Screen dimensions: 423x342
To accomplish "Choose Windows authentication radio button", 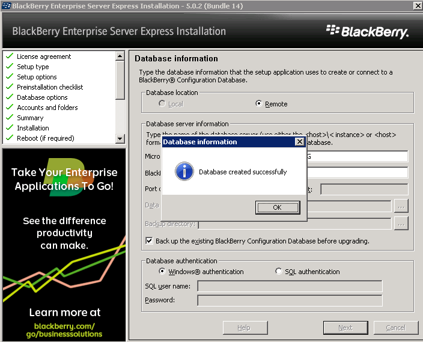I will point(162,272).
